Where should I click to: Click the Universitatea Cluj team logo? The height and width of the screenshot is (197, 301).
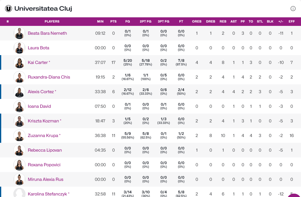(x=9, y=9)
